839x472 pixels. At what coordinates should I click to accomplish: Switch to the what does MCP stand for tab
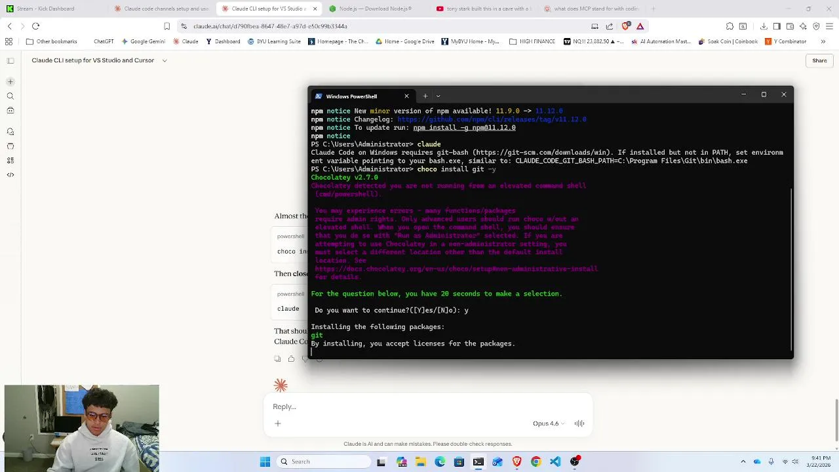[x=592, y=9]
